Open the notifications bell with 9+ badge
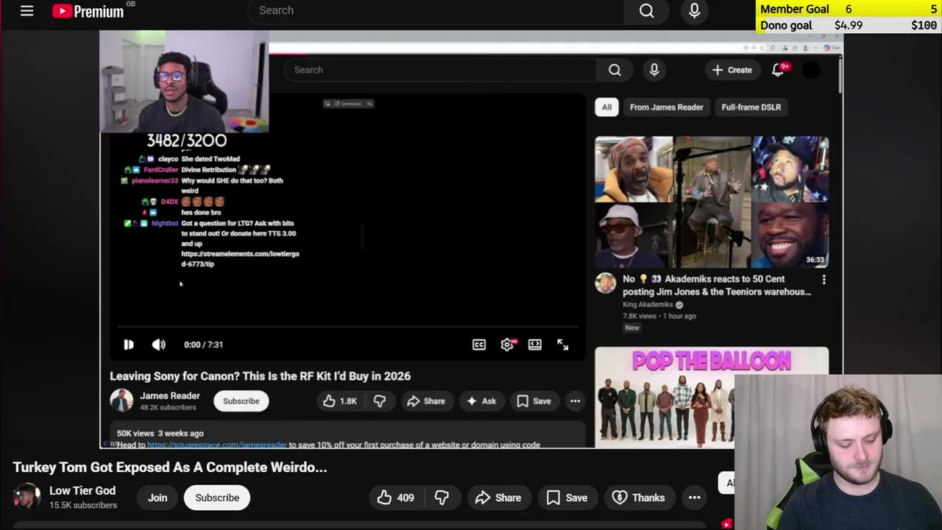The width and height of the screenshot is (942, 530). (779, 69)
